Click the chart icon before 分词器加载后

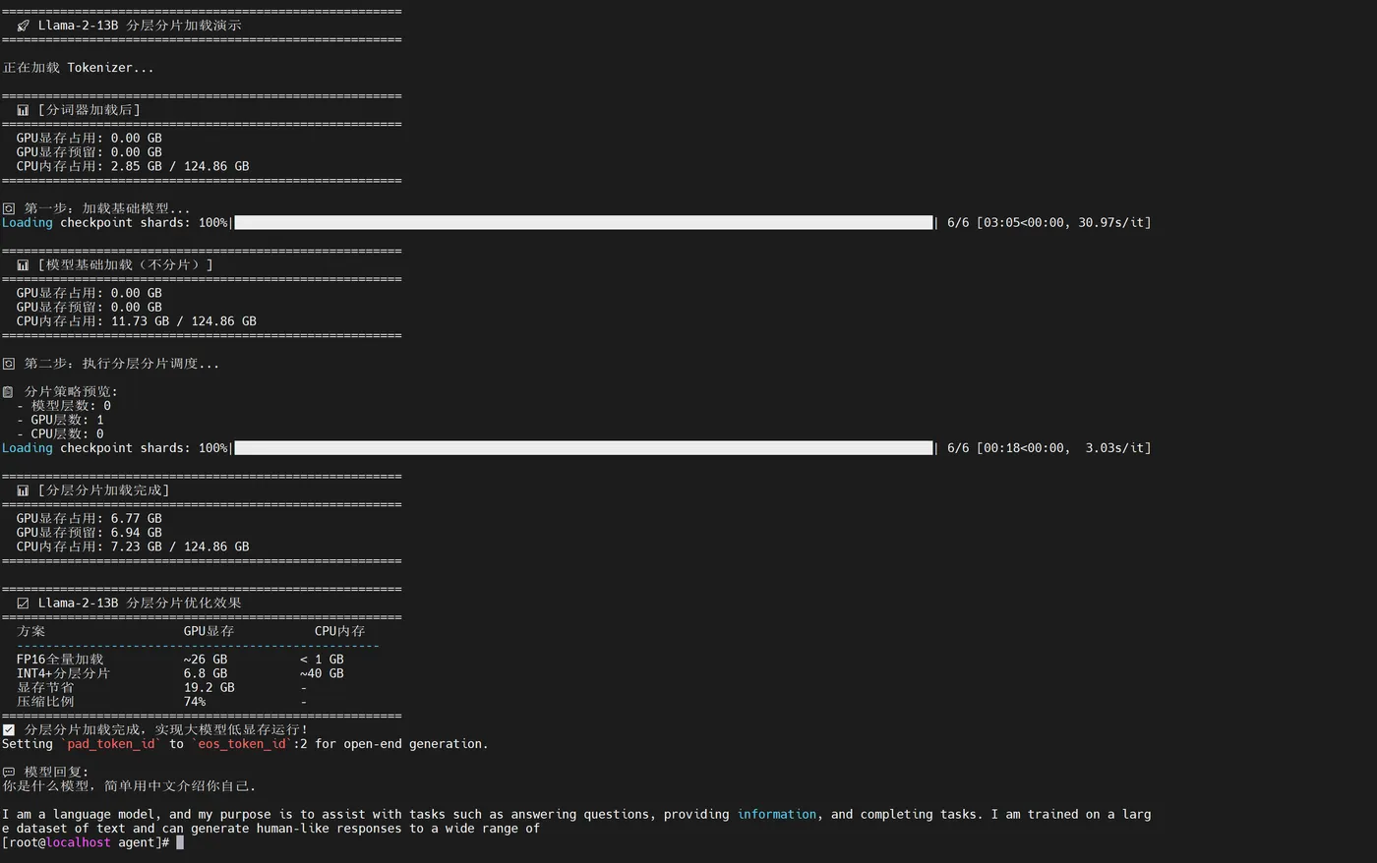pyautogui.click(x=23, y=110)
